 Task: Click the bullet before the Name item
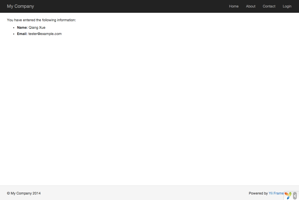point(14,28)
